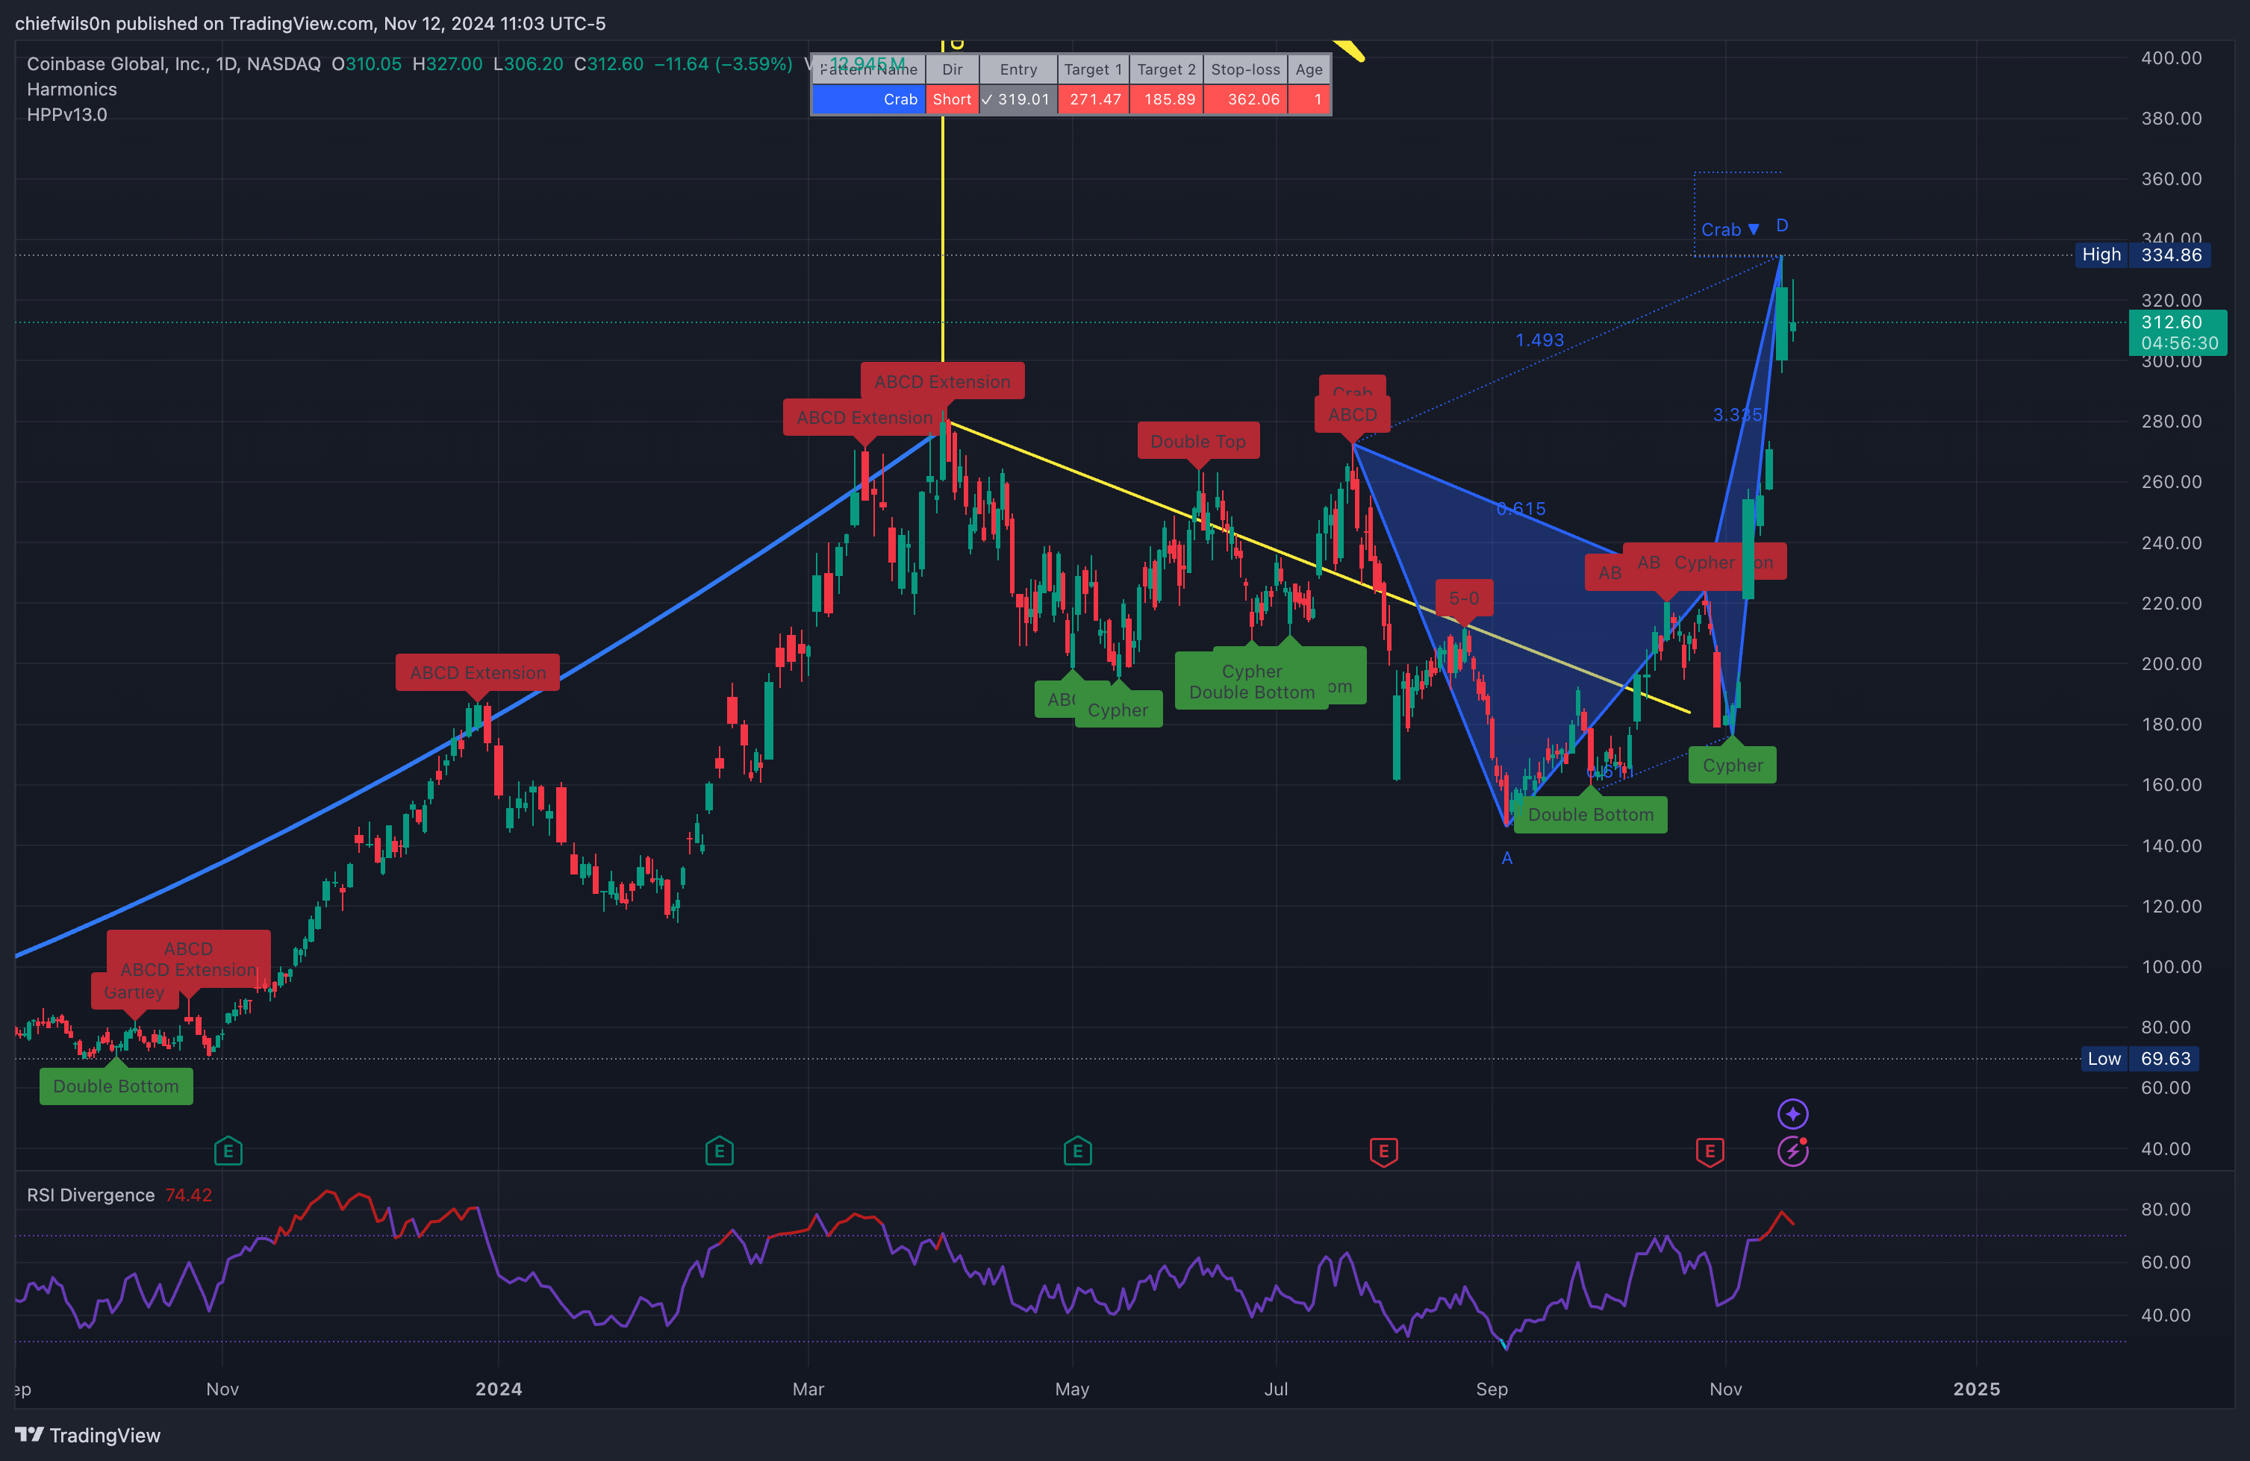The width and height of the screenshot is (2250, 1461).
Task: Click the current price 312.60 label
Action: 2177,332
